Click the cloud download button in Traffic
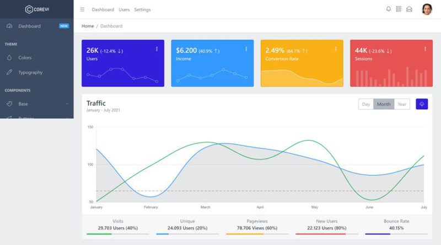Screen dimensions: 441x245 tap(422, 104)
